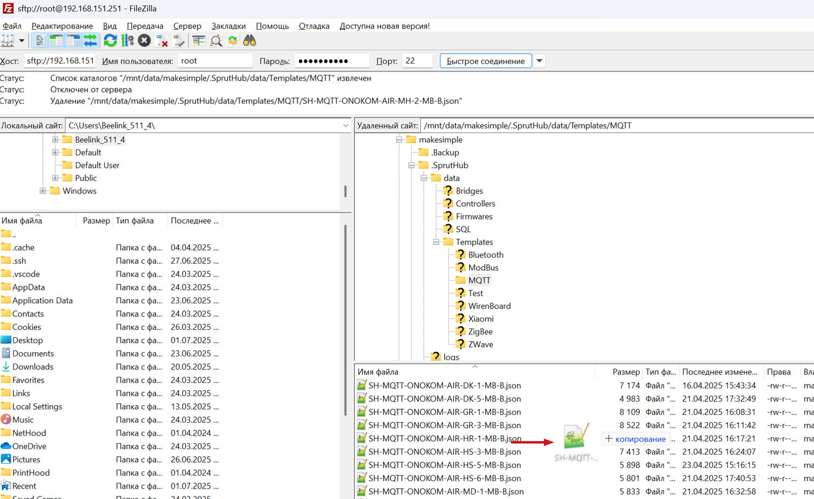
Task: Open the Вид menu
Action: click(110, 26)
